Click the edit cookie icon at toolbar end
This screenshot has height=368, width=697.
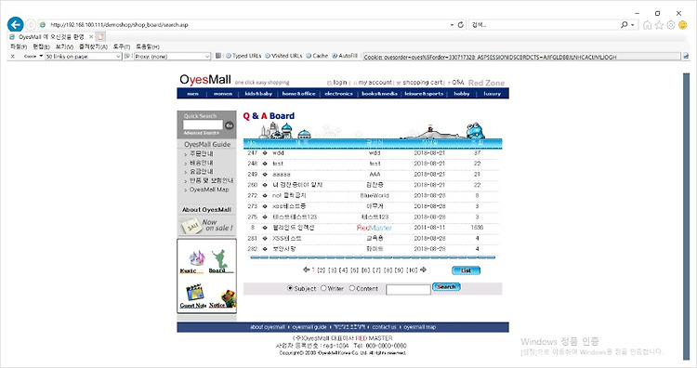[686, 57]
